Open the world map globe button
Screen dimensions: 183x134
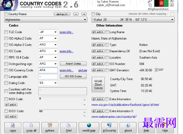pos(89,128)
